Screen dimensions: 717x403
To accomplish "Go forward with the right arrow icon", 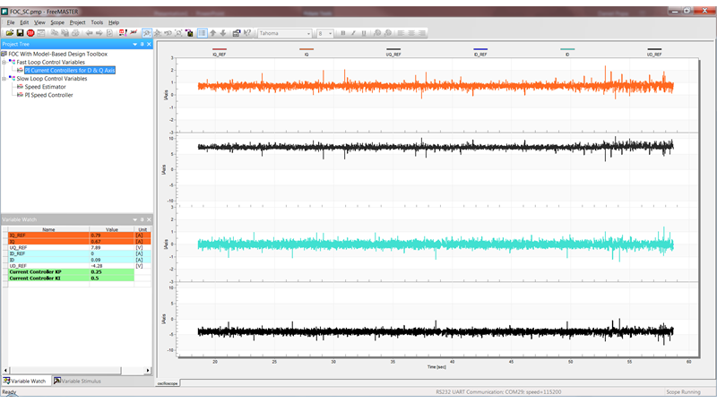I will click(x=99, y=33).
